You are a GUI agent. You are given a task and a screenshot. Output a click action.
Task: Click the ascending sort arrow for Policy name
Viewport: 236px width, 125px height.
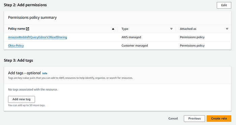[x=113, y=29]
